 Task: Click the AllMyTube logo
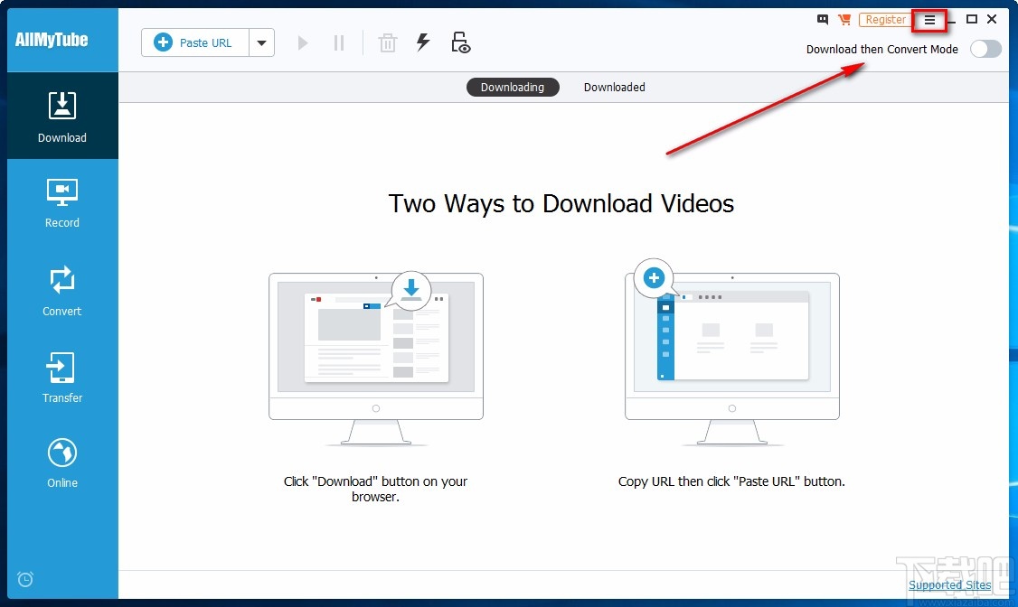click(x=52, y=40)
